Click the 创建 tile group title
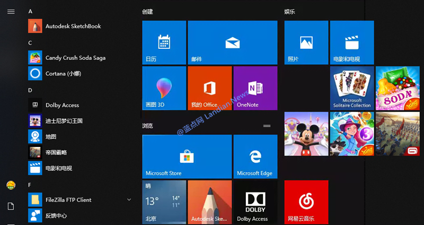This screenshot has width=424, height=225. [148, 12]
